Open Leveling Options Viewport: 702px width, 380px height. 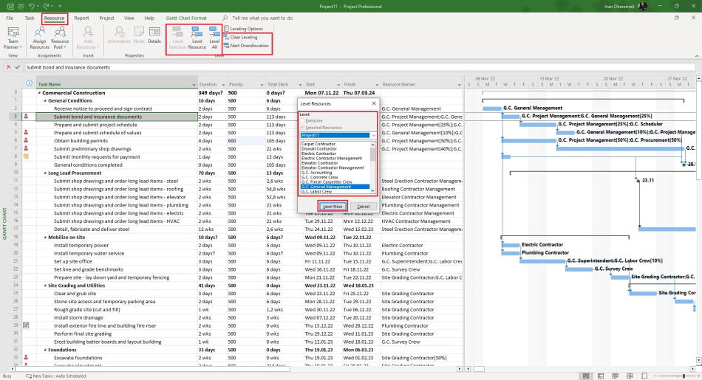244,29
